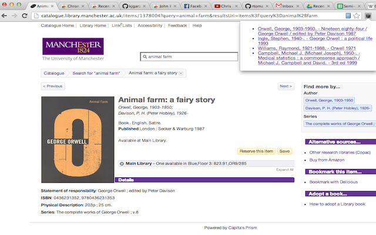376x235 pixels.
Task: Switch to the Gmail Inbox tab
Action: (287, 6)
